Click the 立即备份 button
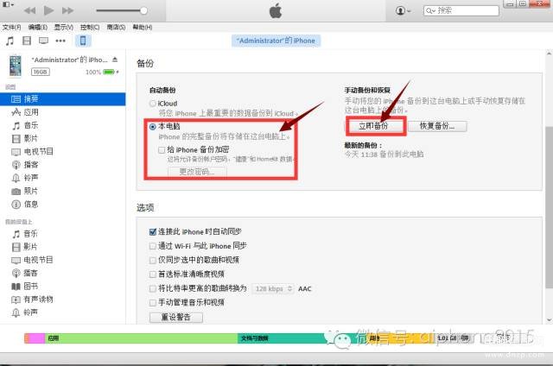 tap(376, 126)
